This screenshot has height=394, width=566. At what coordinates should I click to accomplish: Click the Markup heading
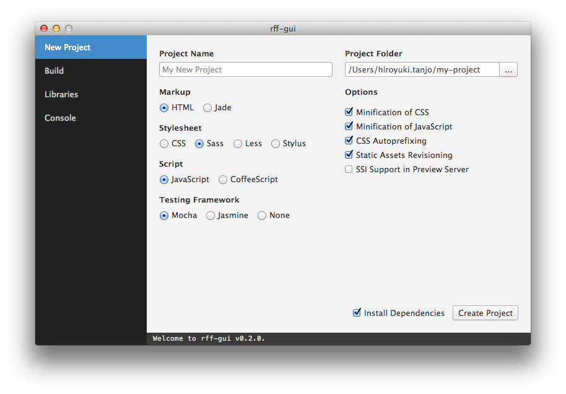pyautogui.click(x=175, y=92)
